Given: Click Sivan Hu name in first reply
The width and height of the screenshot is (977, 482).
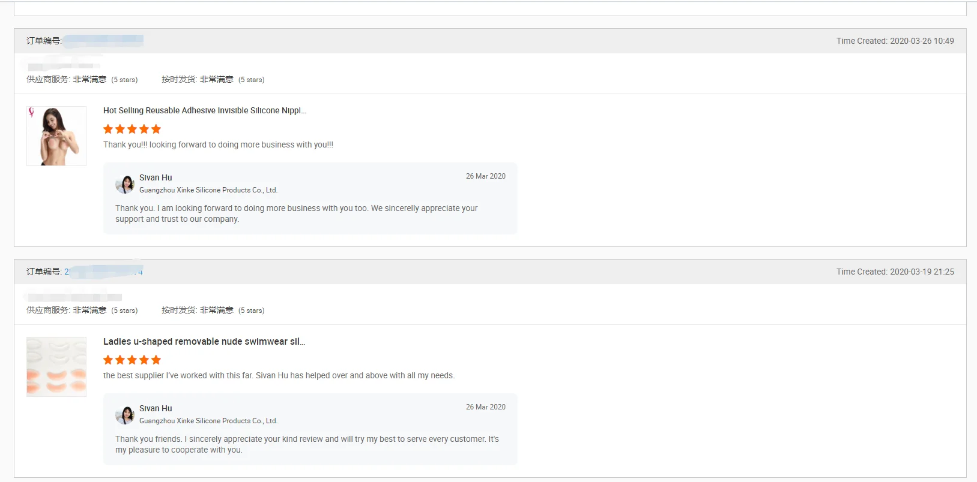Looking at the screenshot, I should click(x=156, y=177).
